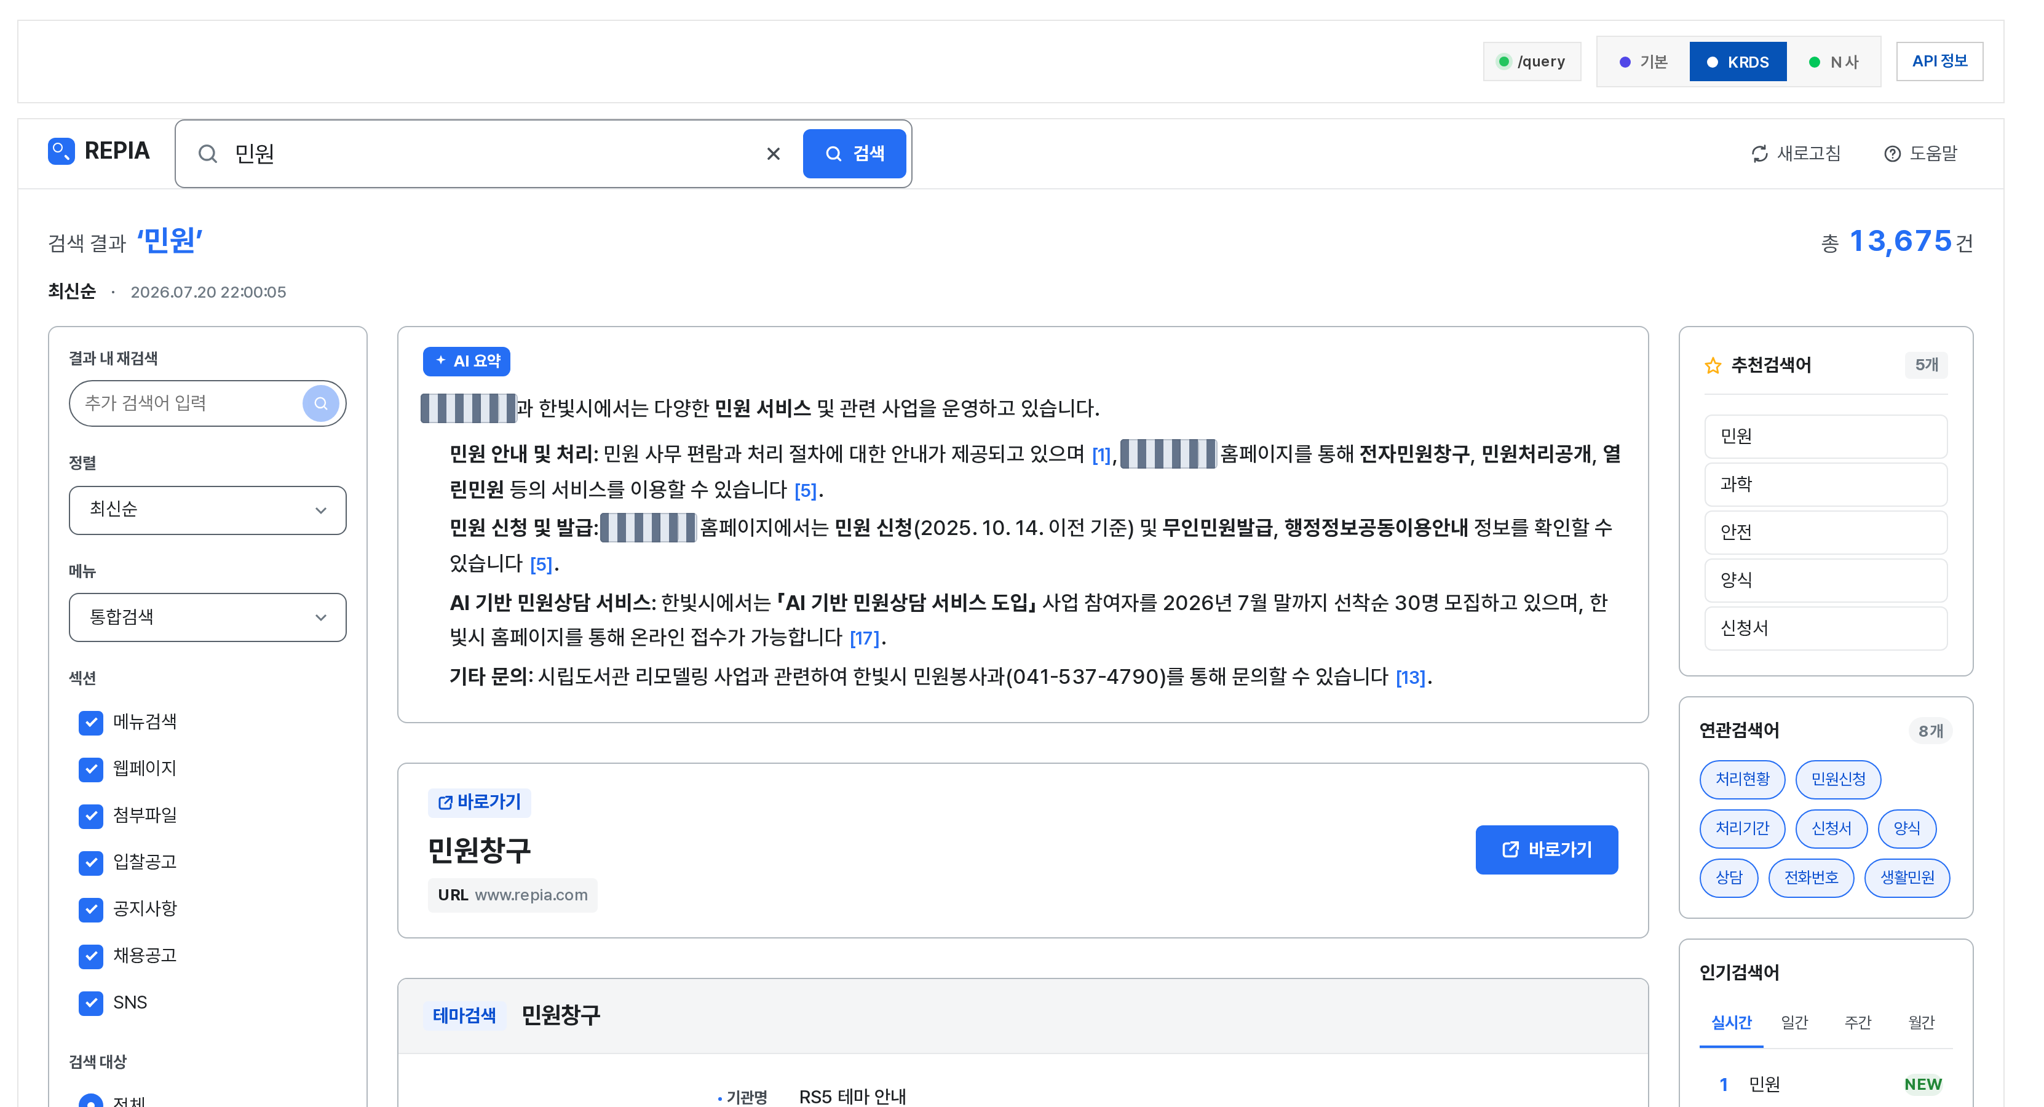
Task: Open 도움말 help icon
Action: tap(1893, 154)
